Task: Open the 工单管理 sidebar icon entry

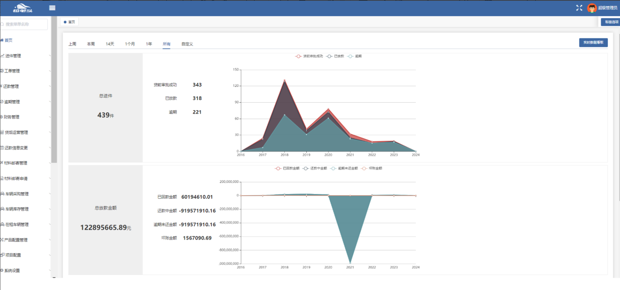Action: [x=2, y=71]
